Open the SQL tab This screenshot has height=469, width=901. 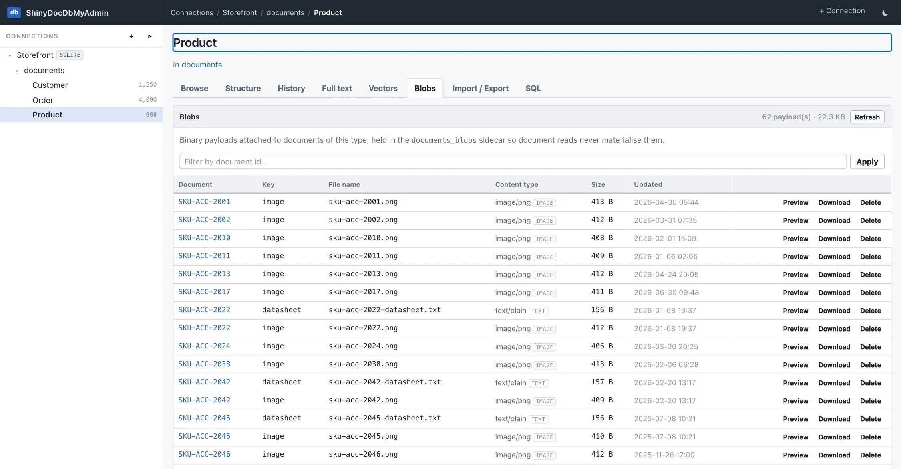pyautogui.click(x=533, y=88)
